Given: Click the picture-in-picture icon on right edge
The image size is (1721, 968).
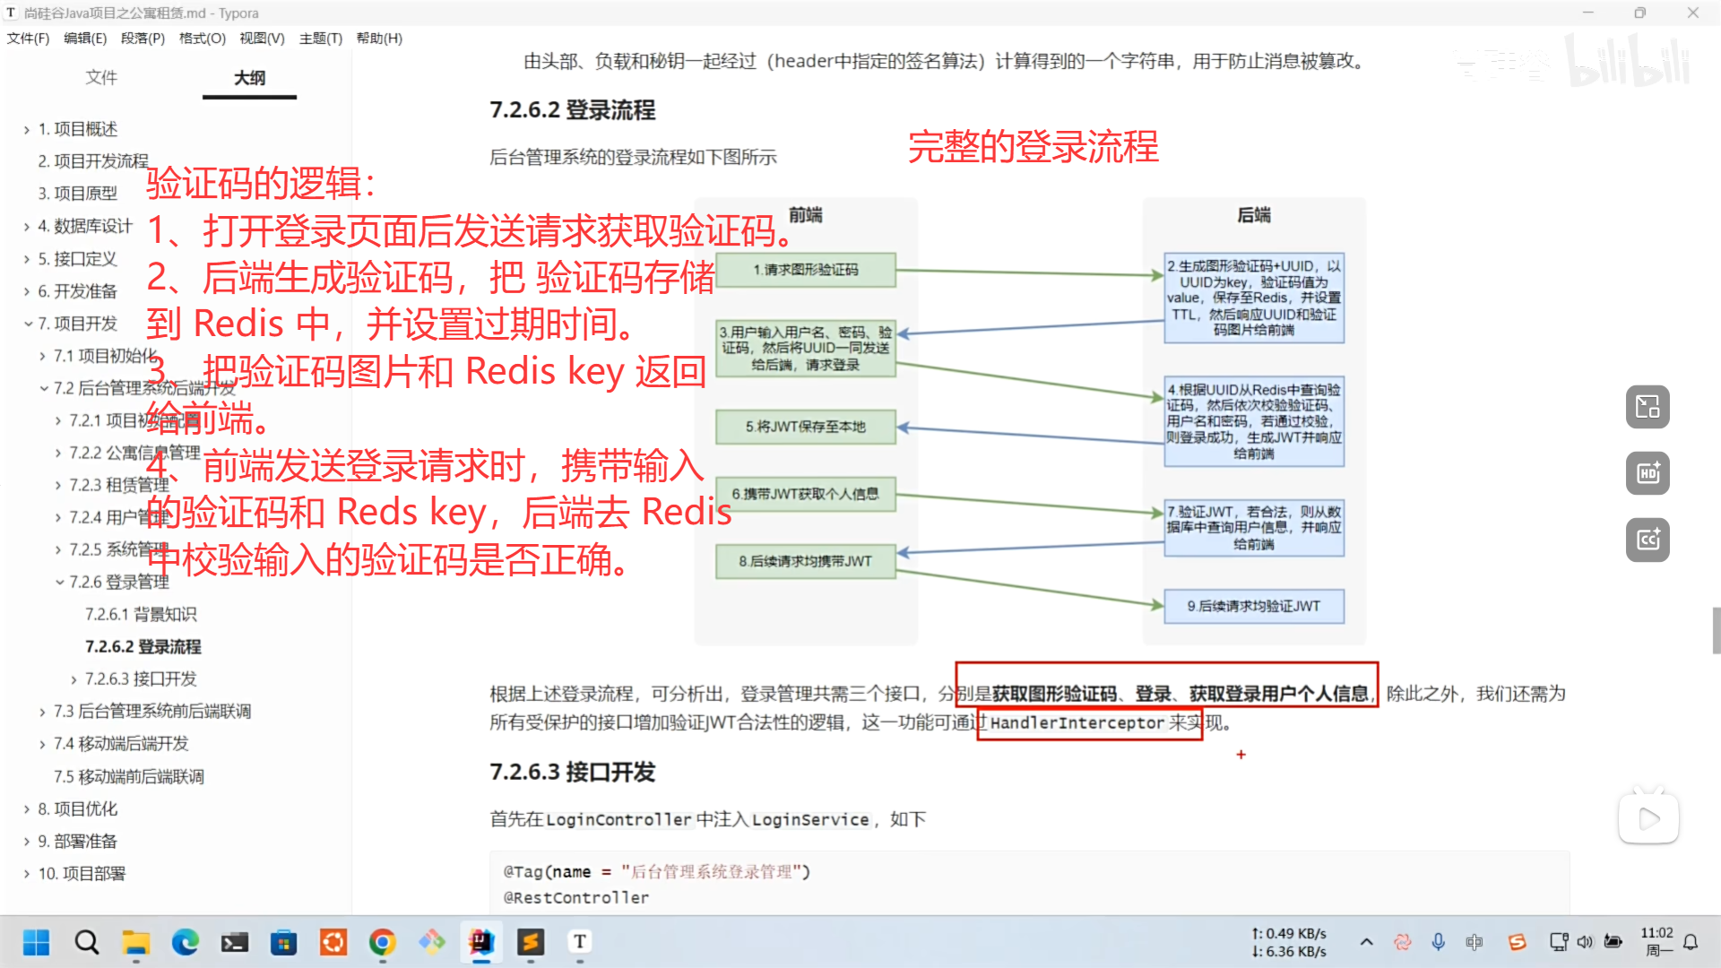Looking at the screenshot, I should click(x=1647, y=407).
